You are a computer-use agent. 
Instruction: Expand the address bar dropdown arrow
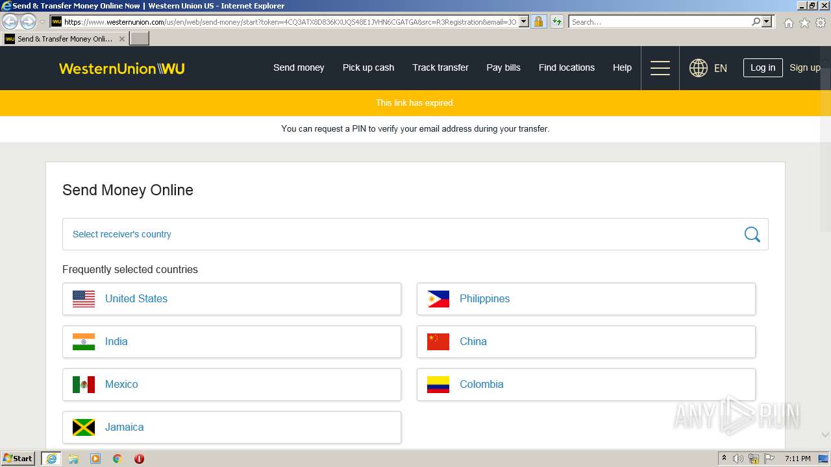[x=524, y=22]
